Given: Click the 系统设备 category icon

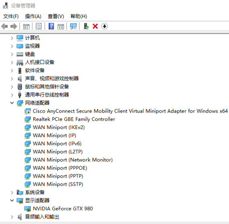Looking at the screenshot, I should pos(20,192).
